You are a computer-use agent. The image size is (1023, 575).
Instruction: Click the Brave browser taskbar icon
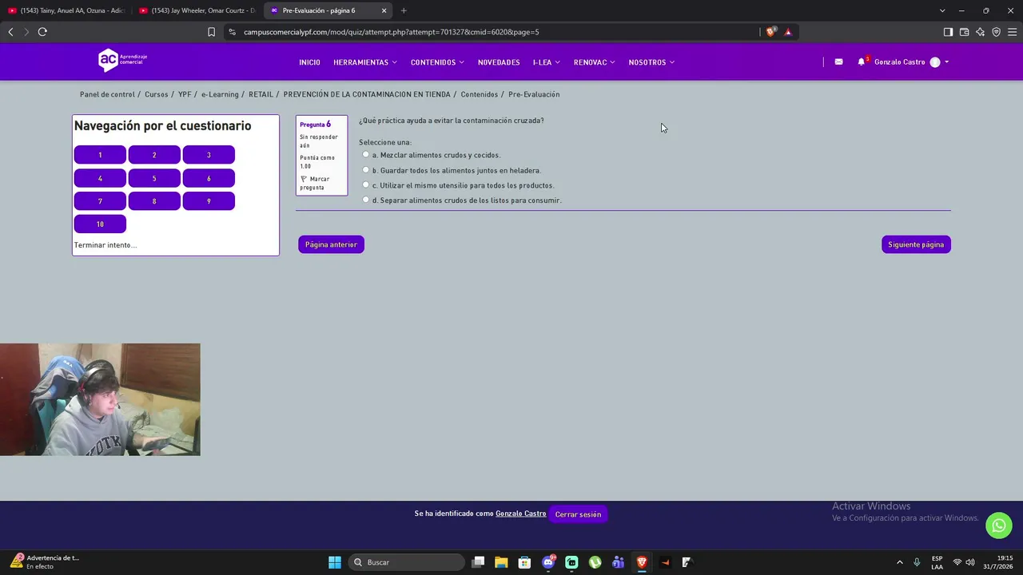click(642, 562)
